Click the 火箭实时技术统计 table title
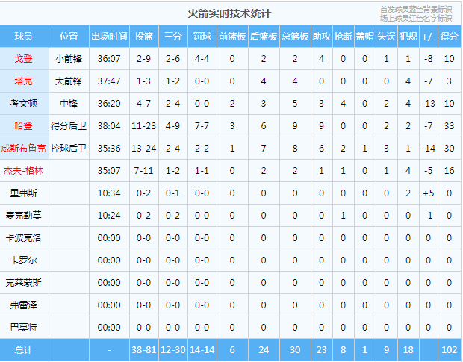 (x=229, y=14)
